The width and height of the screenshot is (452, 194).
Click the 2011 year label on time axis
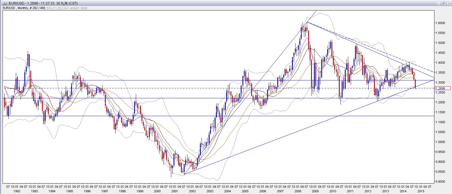click(350, 191)
